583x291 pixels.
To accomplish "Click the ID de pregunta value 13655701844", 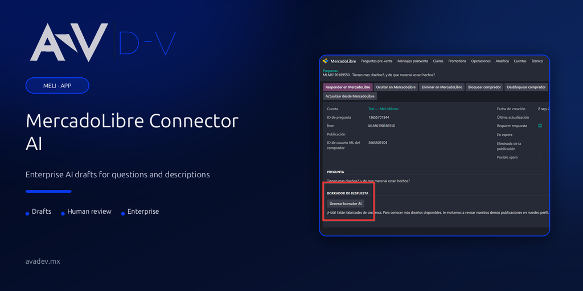I will click(x=378, y=117).
